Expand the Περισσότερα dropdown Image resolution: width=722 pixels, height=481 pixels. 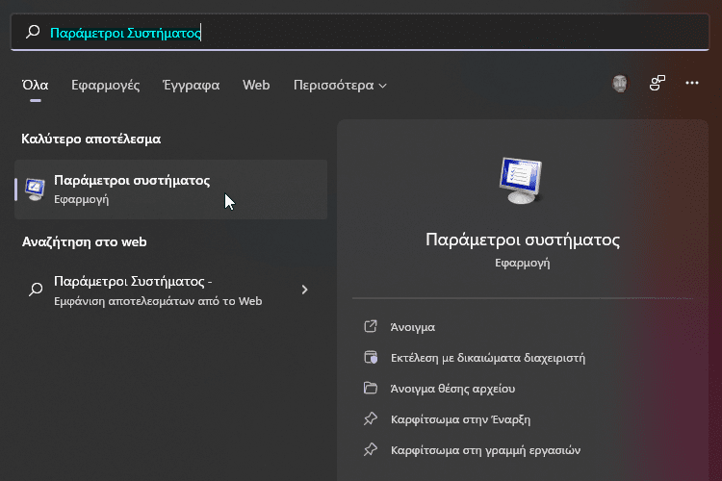[340, 86]
